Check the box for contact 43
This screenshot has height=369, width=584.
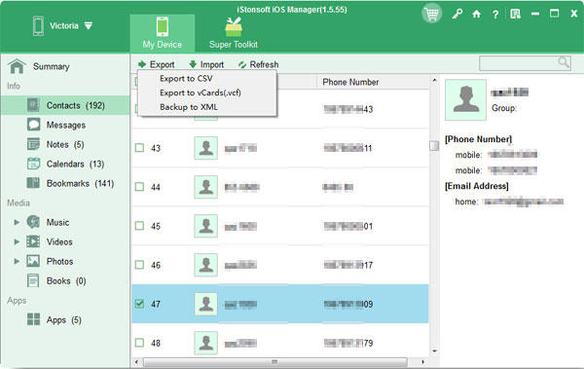(139, 148)
